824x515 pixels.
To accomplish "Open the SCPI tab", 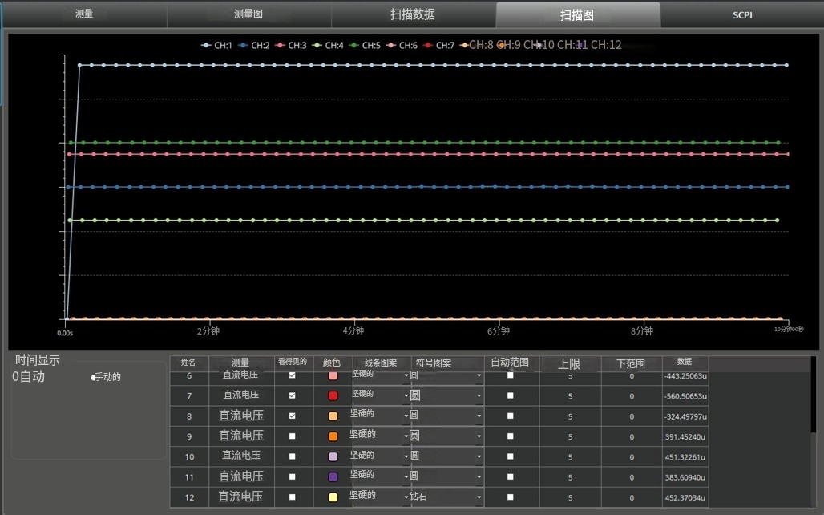I will click(742, 14).
